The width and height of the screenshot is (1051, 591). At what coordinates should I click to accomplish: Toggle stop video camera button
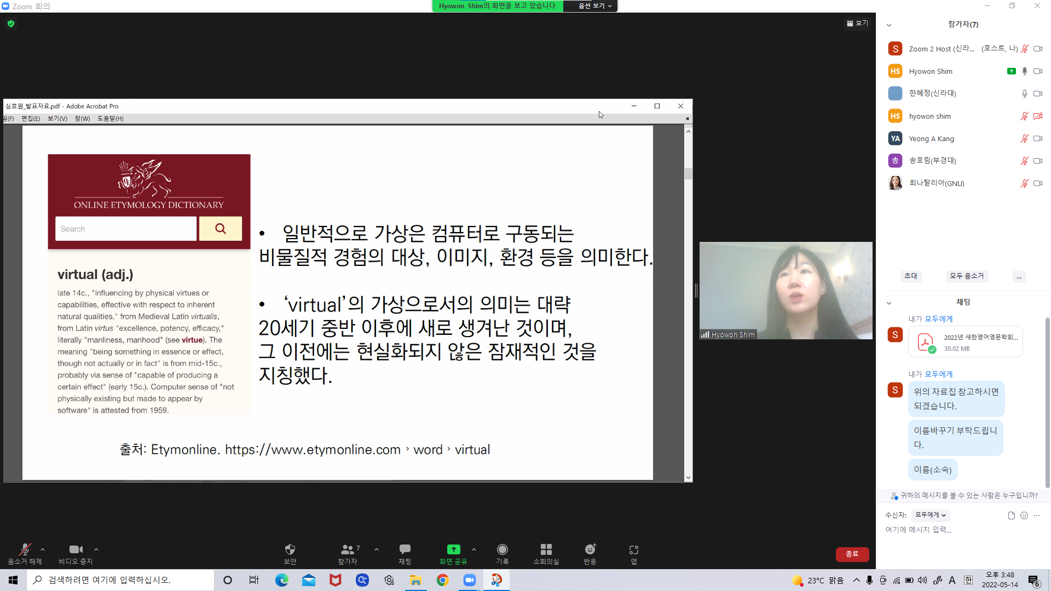[76, 549]
